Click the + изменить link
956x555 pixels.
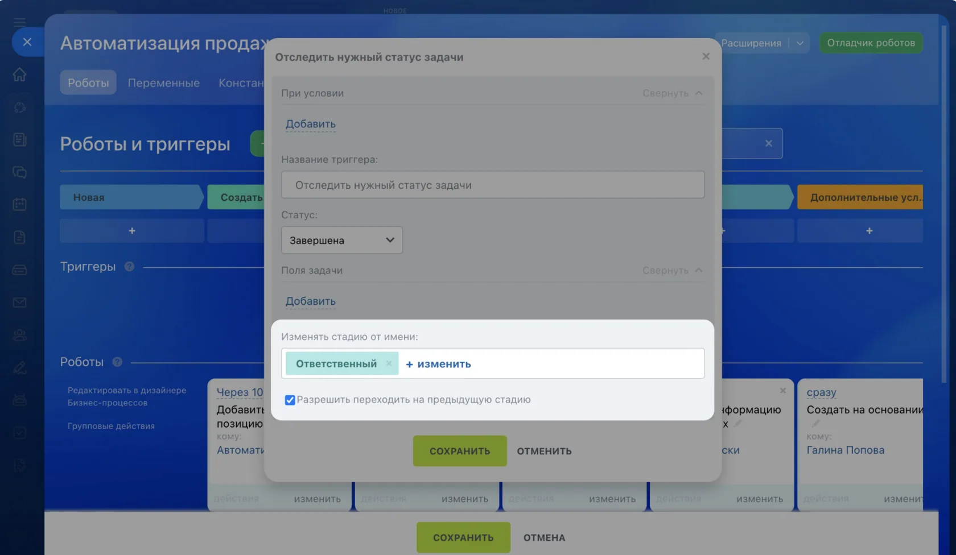(x=438, y=364)
